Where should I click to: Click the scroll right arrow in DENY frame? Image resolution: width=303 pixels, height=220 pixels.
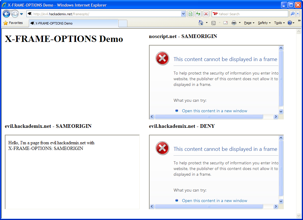pos(276,206)
